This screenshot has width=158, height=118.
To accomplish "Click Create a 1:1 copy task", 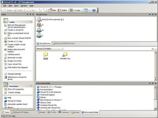I will pos(15,41).
